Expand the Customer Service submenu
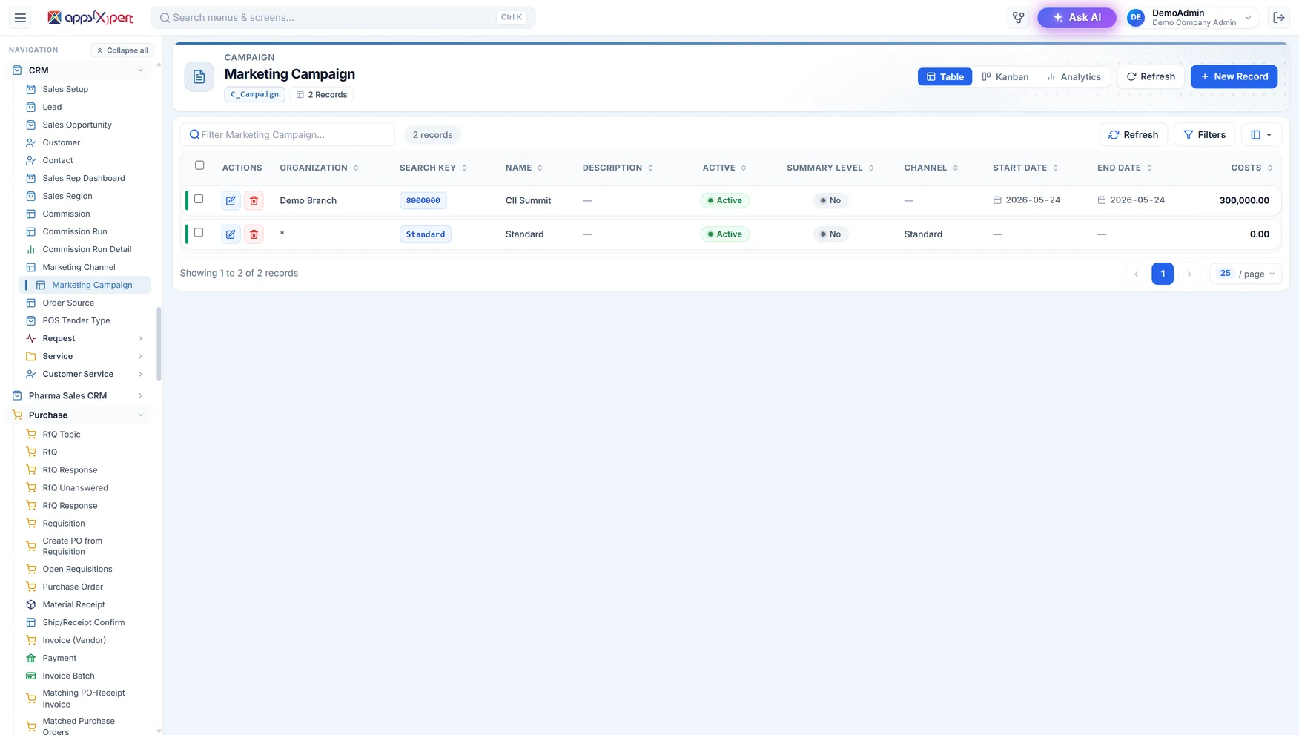The image size is (1299, 735). 85,374
